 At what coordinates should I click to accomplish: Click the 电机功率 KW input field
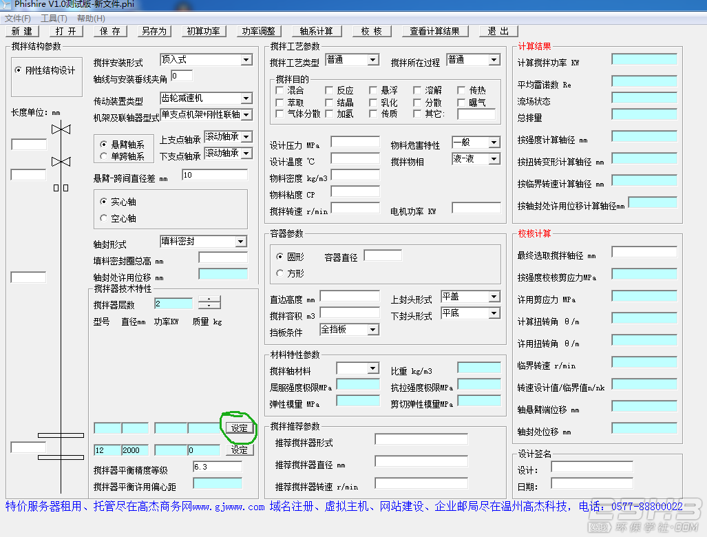[476, 207]
